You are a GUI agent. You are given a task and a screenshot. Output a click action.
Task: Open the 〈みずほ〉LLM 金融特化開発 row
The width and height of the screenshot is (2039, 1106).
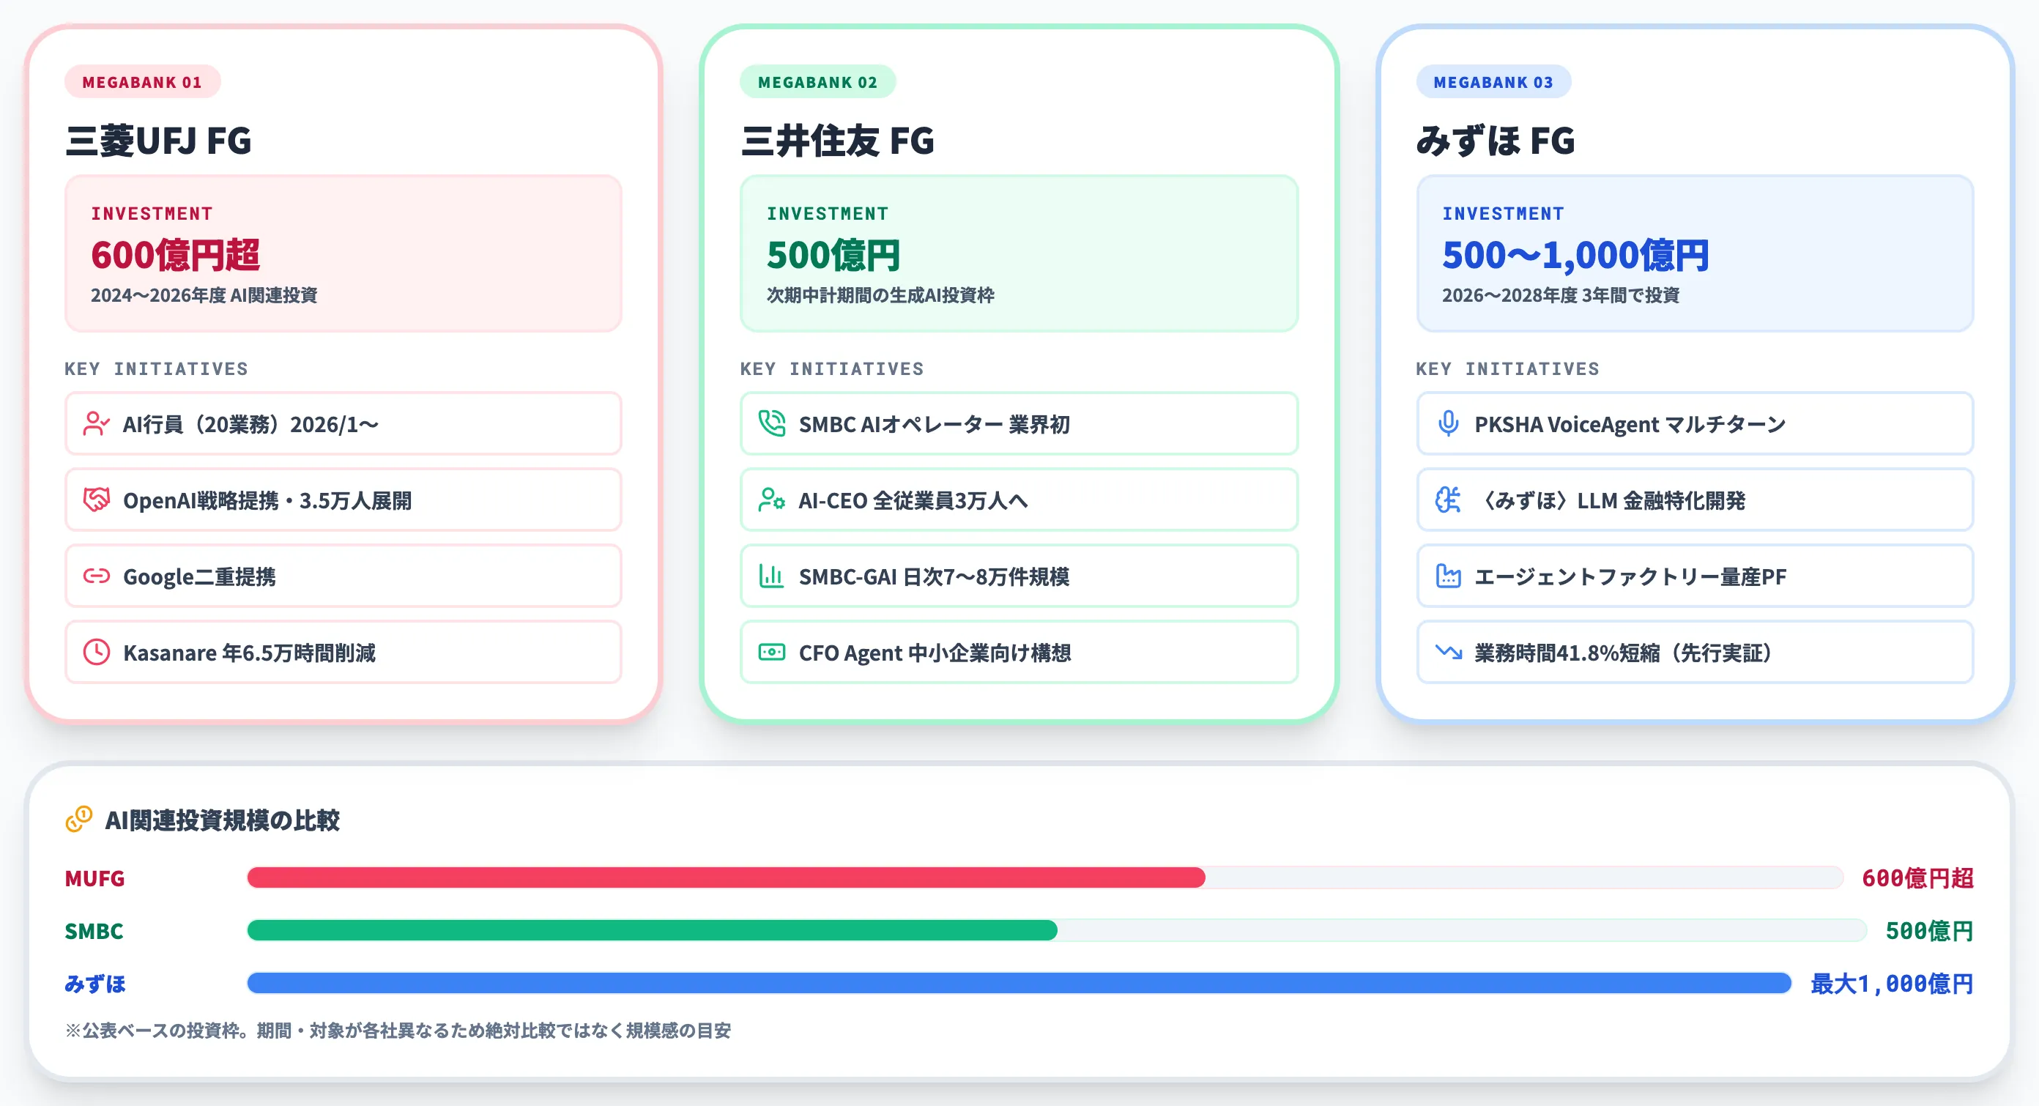coord(1695,500)
